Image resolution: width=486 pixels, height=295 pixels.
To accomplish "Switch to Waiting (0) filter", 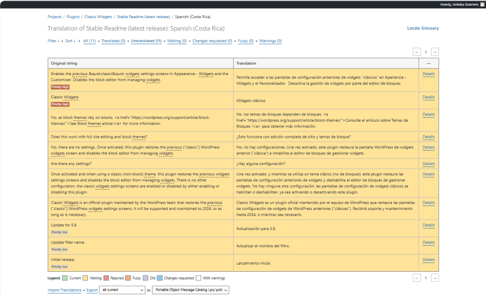I will tap(177, 41).
